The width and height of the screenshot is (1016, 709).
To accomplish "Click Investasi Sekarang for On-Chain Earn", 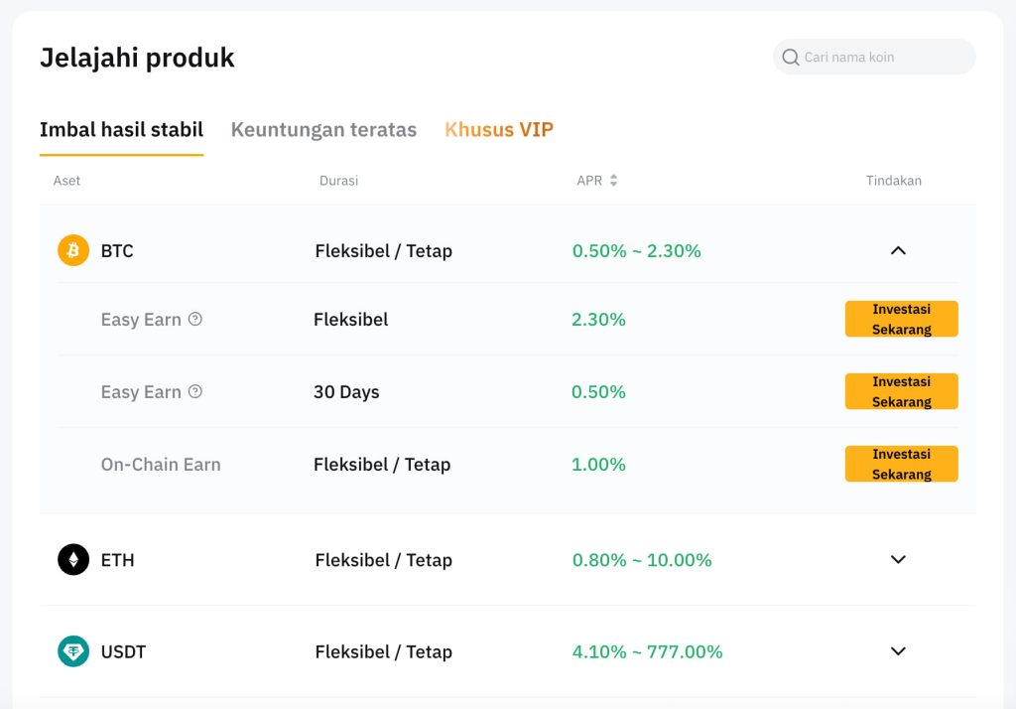I will (901, 464).
